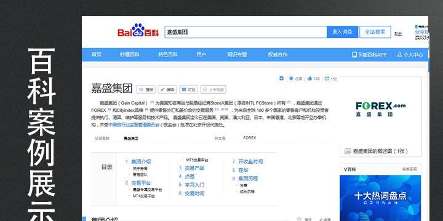443x221 pixels.
Task: Open the 知识专题 navigation tab
Action: pos(237,55)
